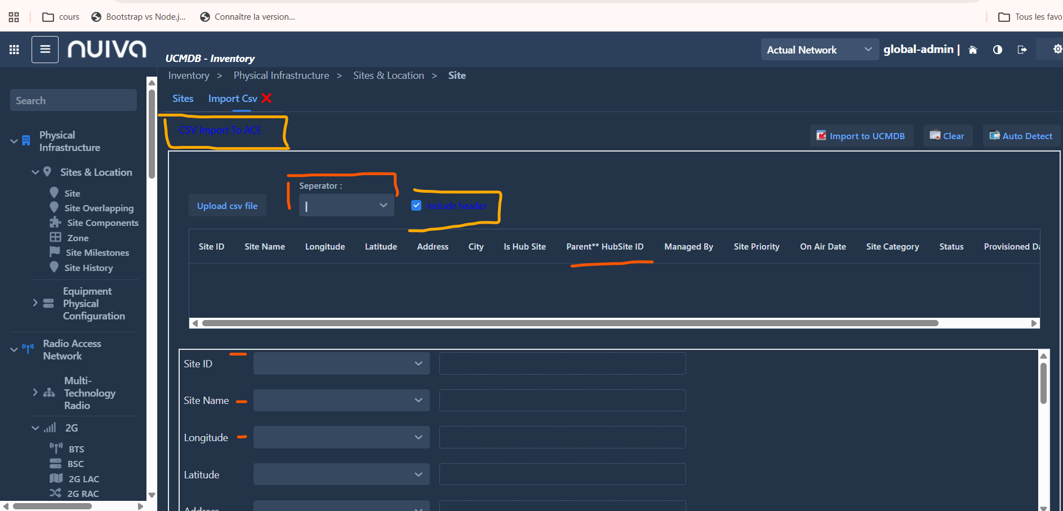Screen dimensions: 1063x511
Task: Click the sidebar Search field
Action: tap(73, 100)
